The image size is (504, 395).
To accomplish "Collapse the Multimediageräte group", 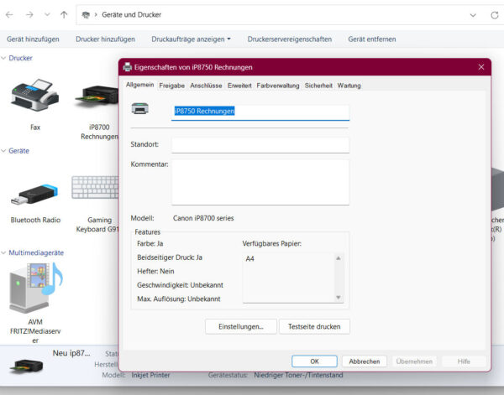I will [x=3, y=253].
